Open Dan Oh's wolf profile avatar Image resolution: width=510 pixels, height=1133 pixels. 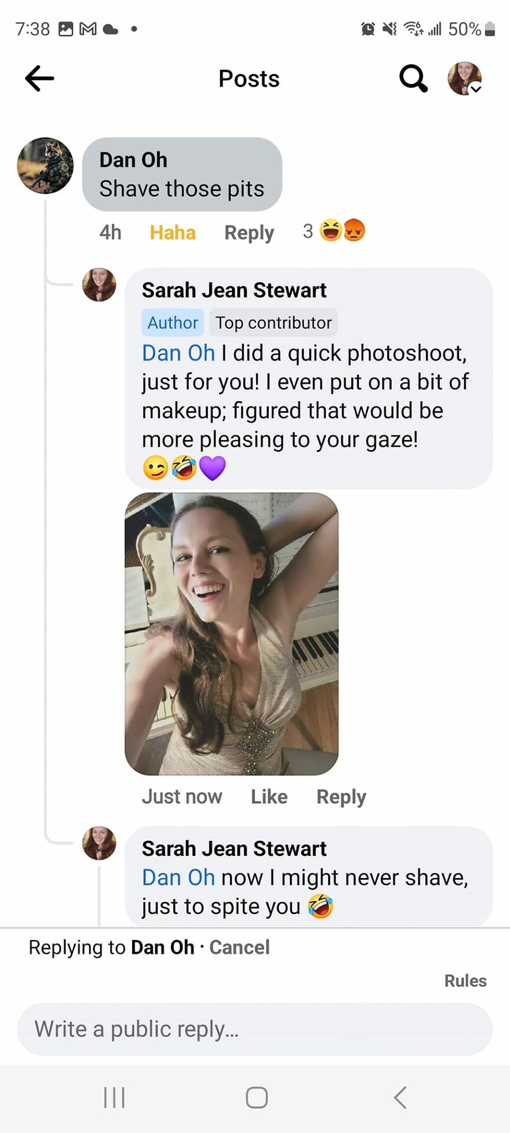(x=45, y=166)
